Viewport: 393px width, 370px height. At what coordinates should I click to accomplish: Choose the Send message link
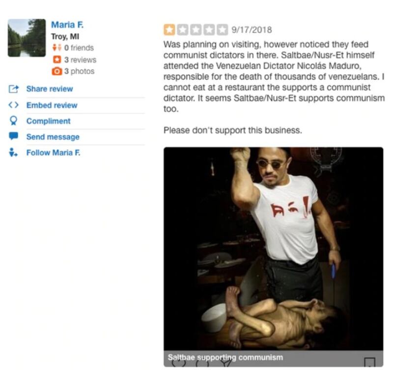pyautogui.click(x=53, y=137)
